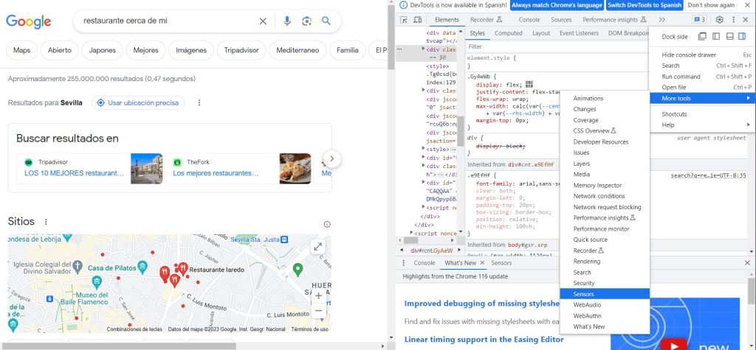Click the Google logo
The image size is (756, 350).
(x=29, y=21)
